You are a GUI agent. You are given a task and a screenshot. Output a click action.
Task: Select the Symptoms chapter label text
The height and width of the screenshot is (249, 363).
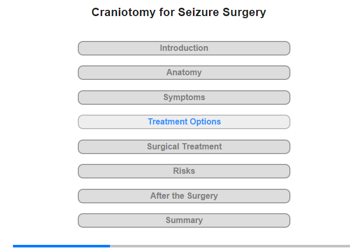point(184,98)
